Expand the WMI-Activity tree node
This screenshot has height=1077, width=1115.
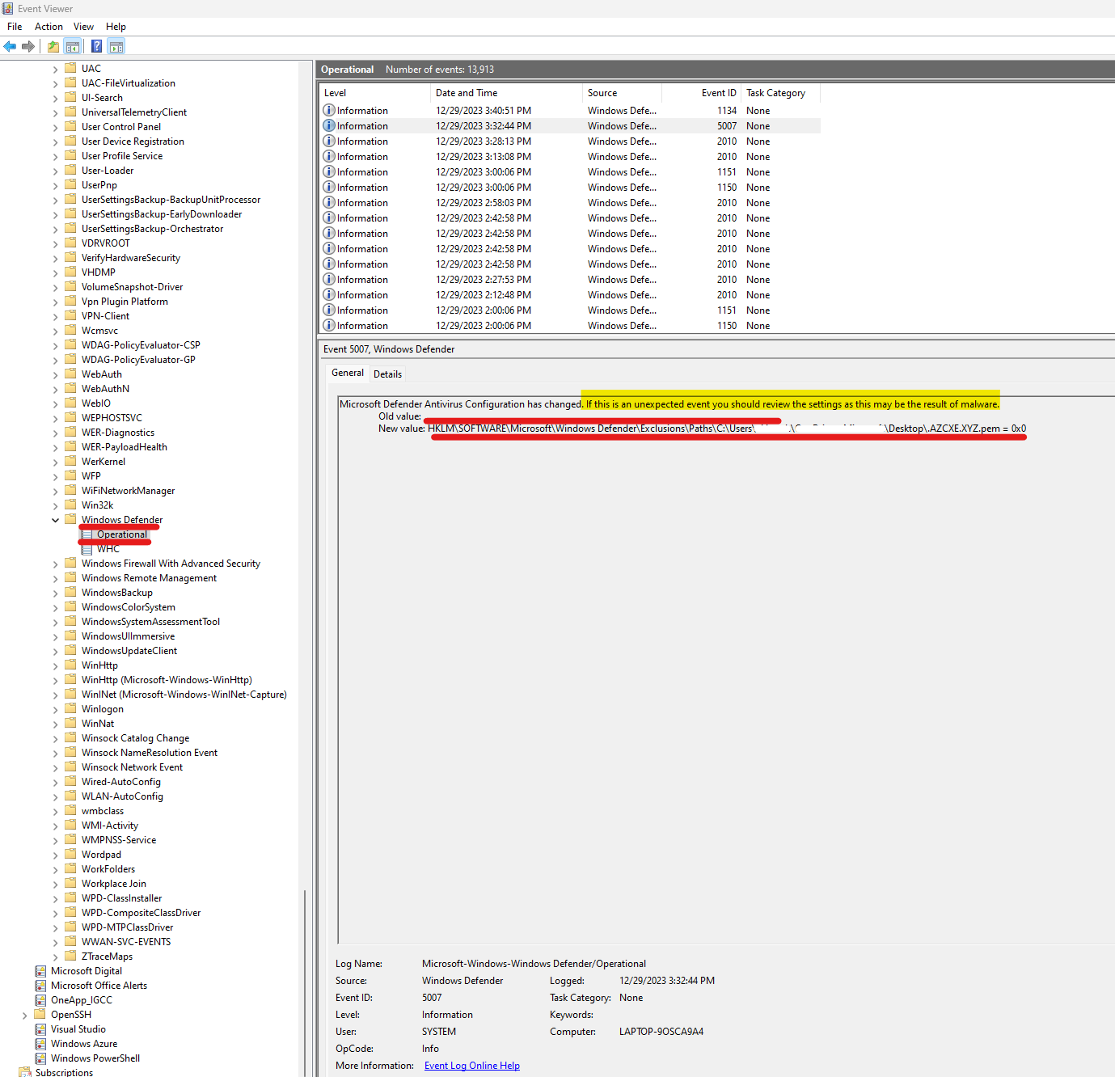[x=56, y=826]
